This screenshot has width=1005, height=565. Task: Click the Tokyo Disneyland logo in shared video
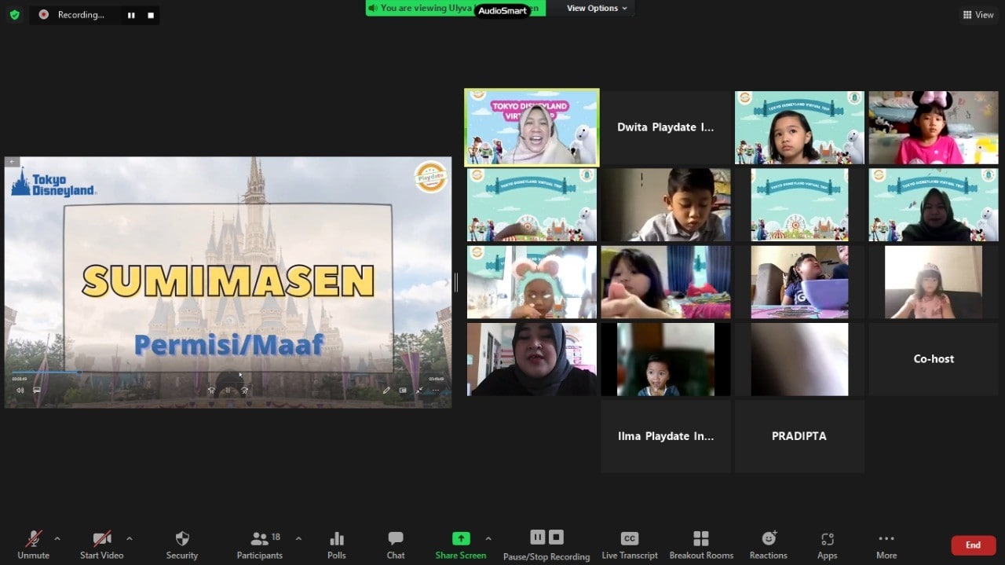click(x=53, y=182)
